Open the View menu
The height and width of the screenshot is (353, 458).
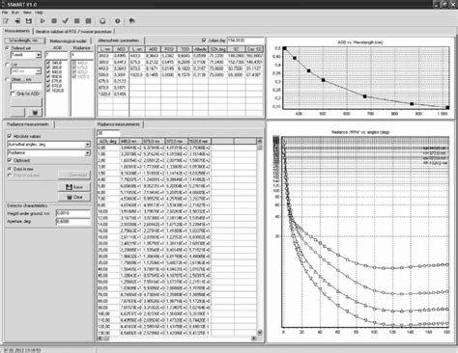pyautogui.click(x=27, y=13)
